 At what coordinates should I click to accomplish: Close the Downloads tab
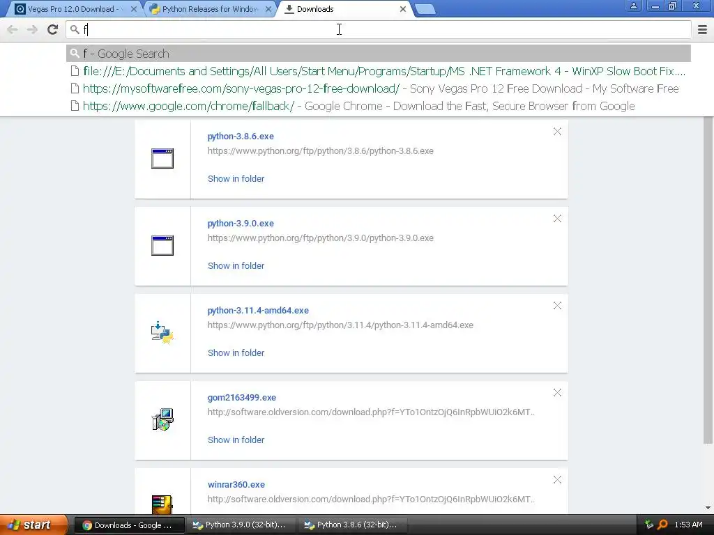click(x=403, y=9)
